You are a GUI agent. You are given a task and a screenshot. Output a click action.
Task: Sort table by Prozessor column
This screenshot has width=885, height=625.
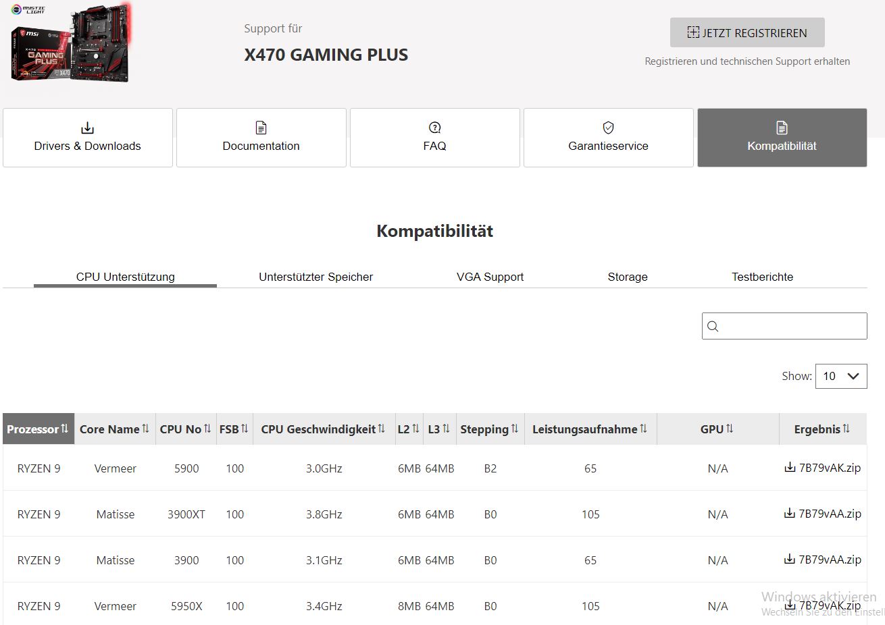39,429
